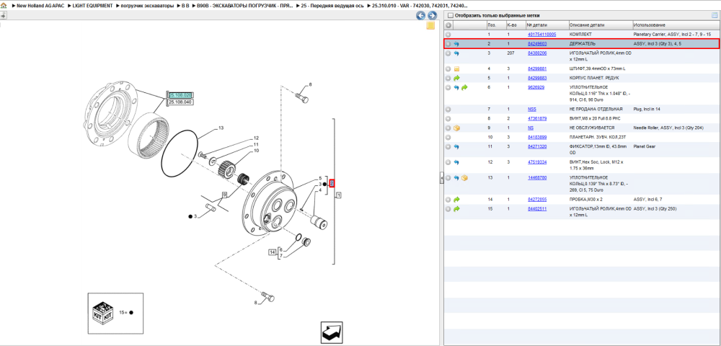Open breadcrumb '25 - Передняя ведущая ось'
This screenshot has height=346, width=721.
pyautogui.click(x=332, y=6)
